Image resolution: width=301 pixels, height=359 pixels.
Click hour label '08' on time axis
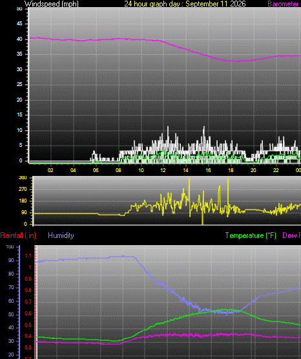(118, 170)
